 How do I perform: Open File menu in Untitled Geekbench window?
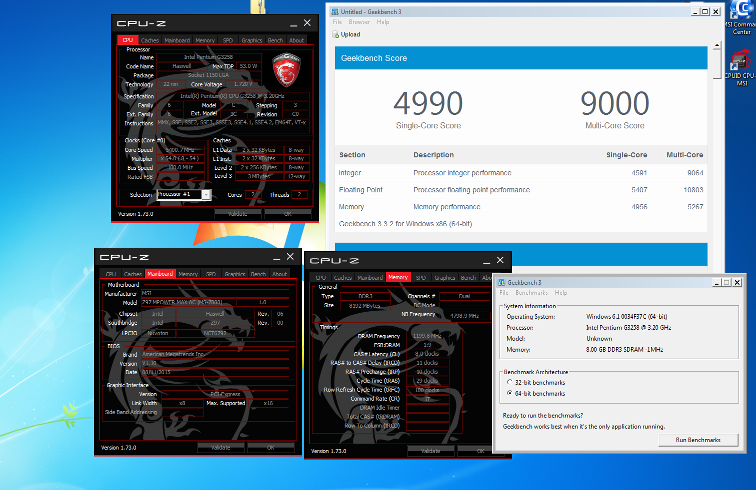click(337, 22)
